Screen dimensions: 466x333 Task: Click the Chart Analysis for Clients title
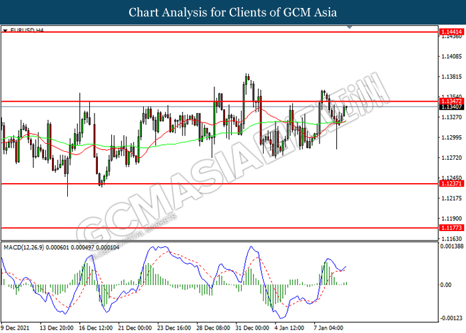coord(233,12)
